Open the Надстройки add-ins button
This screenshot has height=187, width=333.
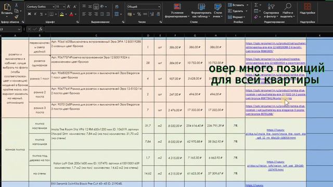click(x=307, y=9)
